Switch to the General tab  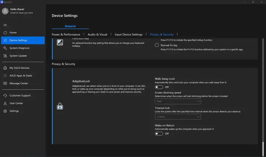point(70,26)
